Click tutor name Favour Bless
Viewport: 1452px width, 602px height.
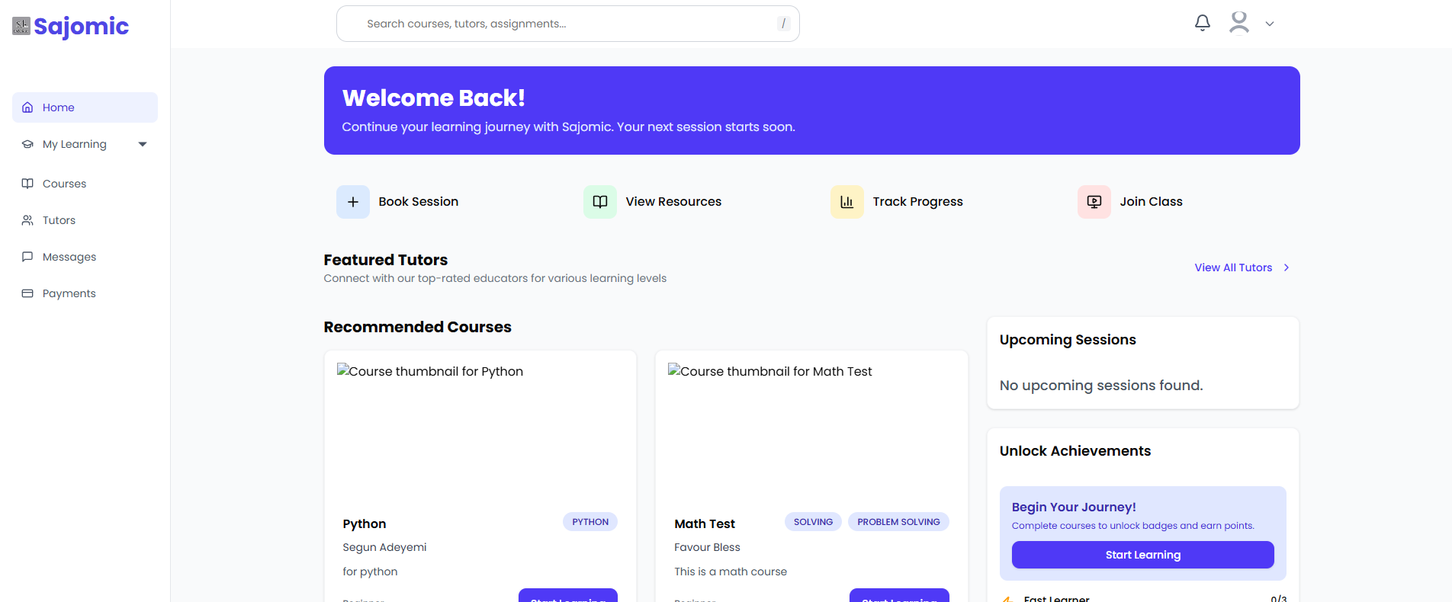click(x=707, y=547)
